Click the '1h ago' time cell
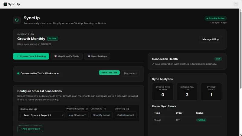Image resolution: width=242 pixels, height=136 pixels. point(158,120)
